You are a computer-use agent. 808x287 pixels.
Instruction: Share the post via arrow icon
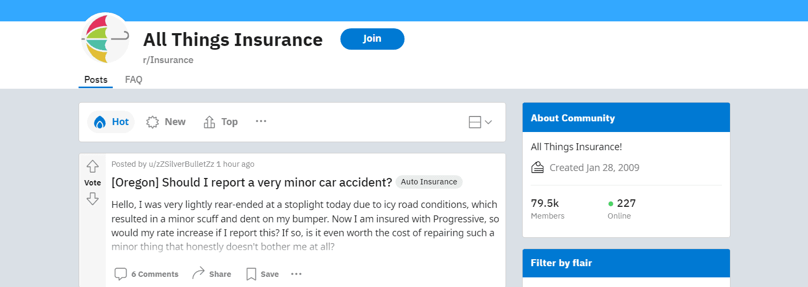pyautogui.click(x=198, y=274)
